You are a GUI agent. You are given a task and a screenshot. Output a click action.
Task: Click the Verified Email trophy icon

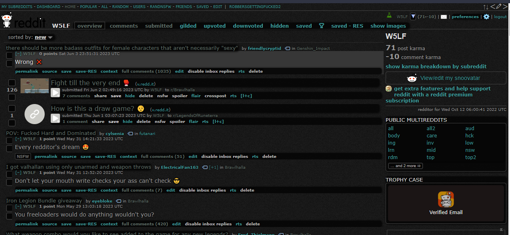click(446, 199)
